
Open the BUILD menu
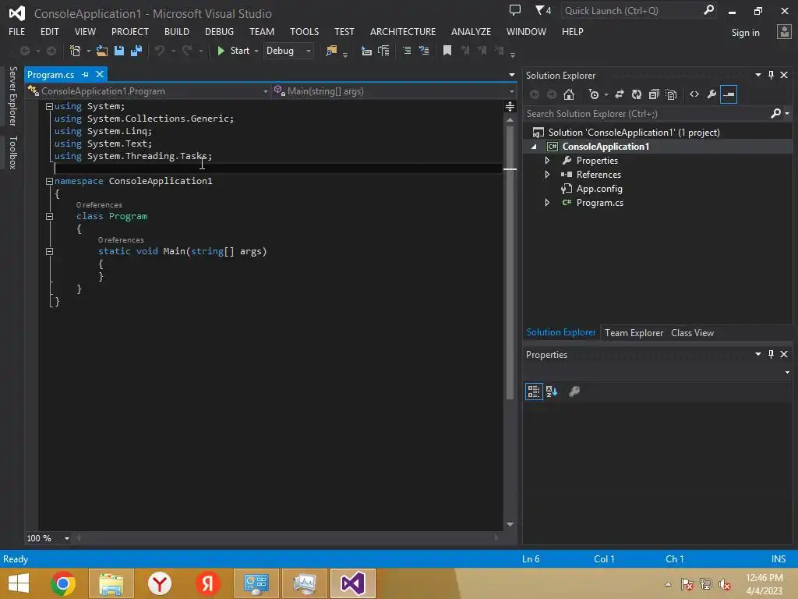177,31
